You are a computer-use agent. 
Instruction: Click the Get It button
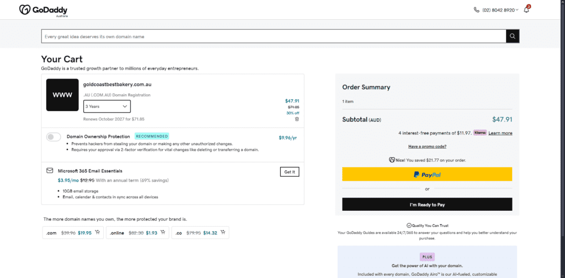coord(290,172)
